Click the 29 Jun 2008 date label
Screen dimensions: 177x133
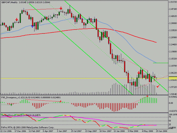[x=161, y=131]
